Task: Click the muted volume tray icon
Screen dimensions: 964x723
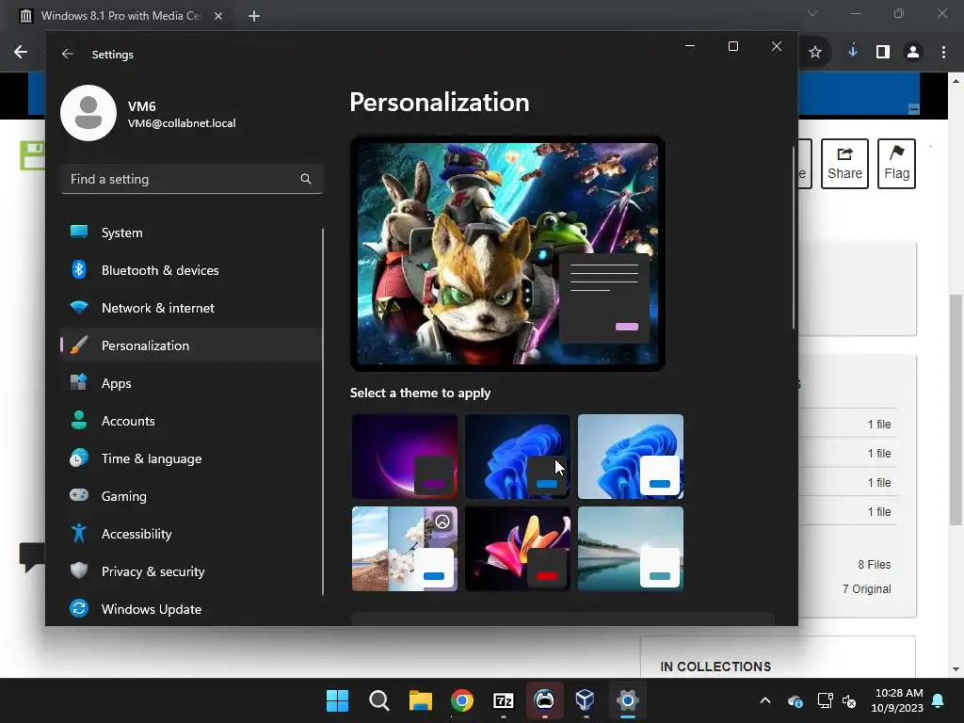Action: point(849,700)
